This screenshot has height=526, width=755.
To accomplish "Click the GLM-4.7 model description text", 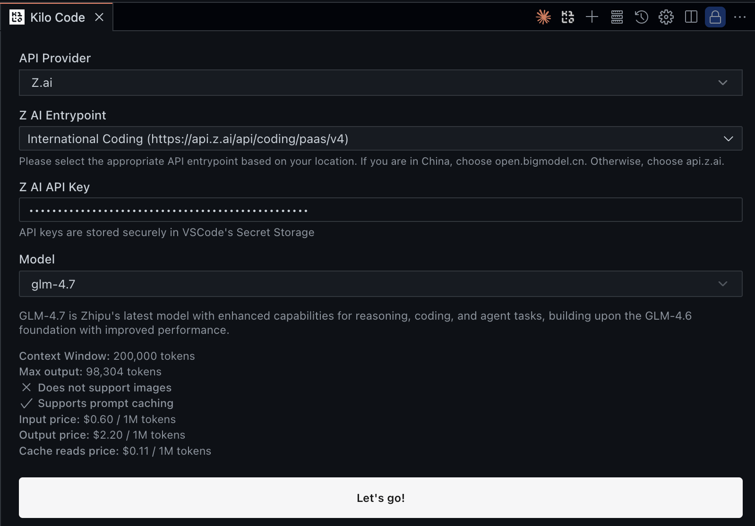I will pyautogui.click(x=355, y=323).
